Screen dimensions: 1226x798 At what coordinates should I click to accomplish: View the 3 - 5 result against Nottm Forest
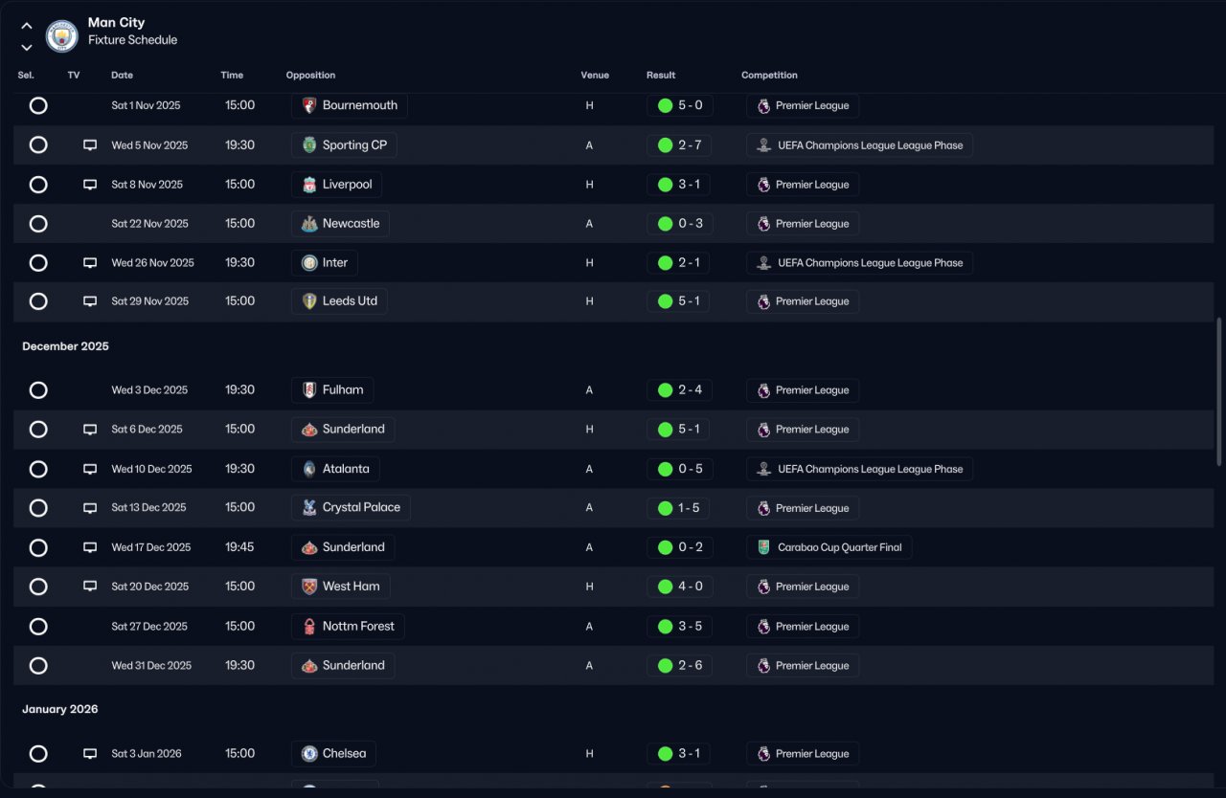(x=679, y=627)
